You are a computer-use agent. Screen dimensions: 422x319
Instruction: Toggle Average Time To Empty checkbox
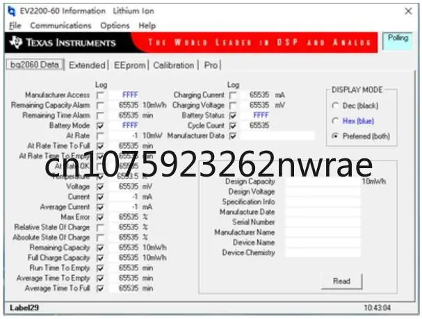point(100,278)
